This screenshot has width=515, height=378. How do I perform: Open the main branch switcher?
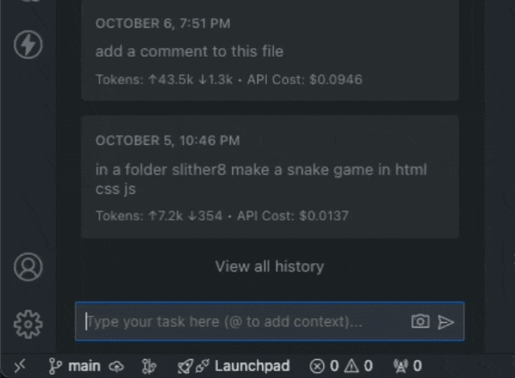[76, 365]
